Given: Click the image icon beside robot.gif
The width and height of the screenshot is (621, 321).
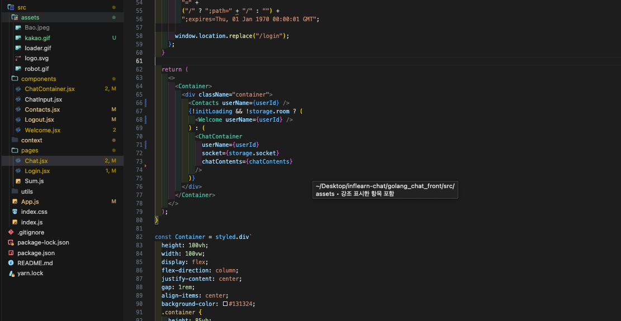Looking at the screenshot, I should [18, 69].
